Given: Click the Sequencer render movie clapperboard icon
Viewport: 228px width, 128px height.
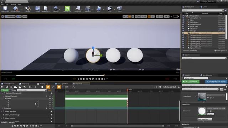Looking at the screenshot, I should [x=20, y=87].
